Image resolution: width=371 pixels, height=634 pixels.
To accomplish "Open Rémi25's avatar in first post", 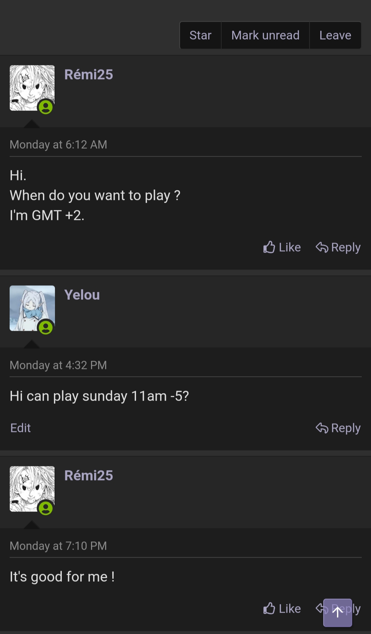I will [32, 88].
